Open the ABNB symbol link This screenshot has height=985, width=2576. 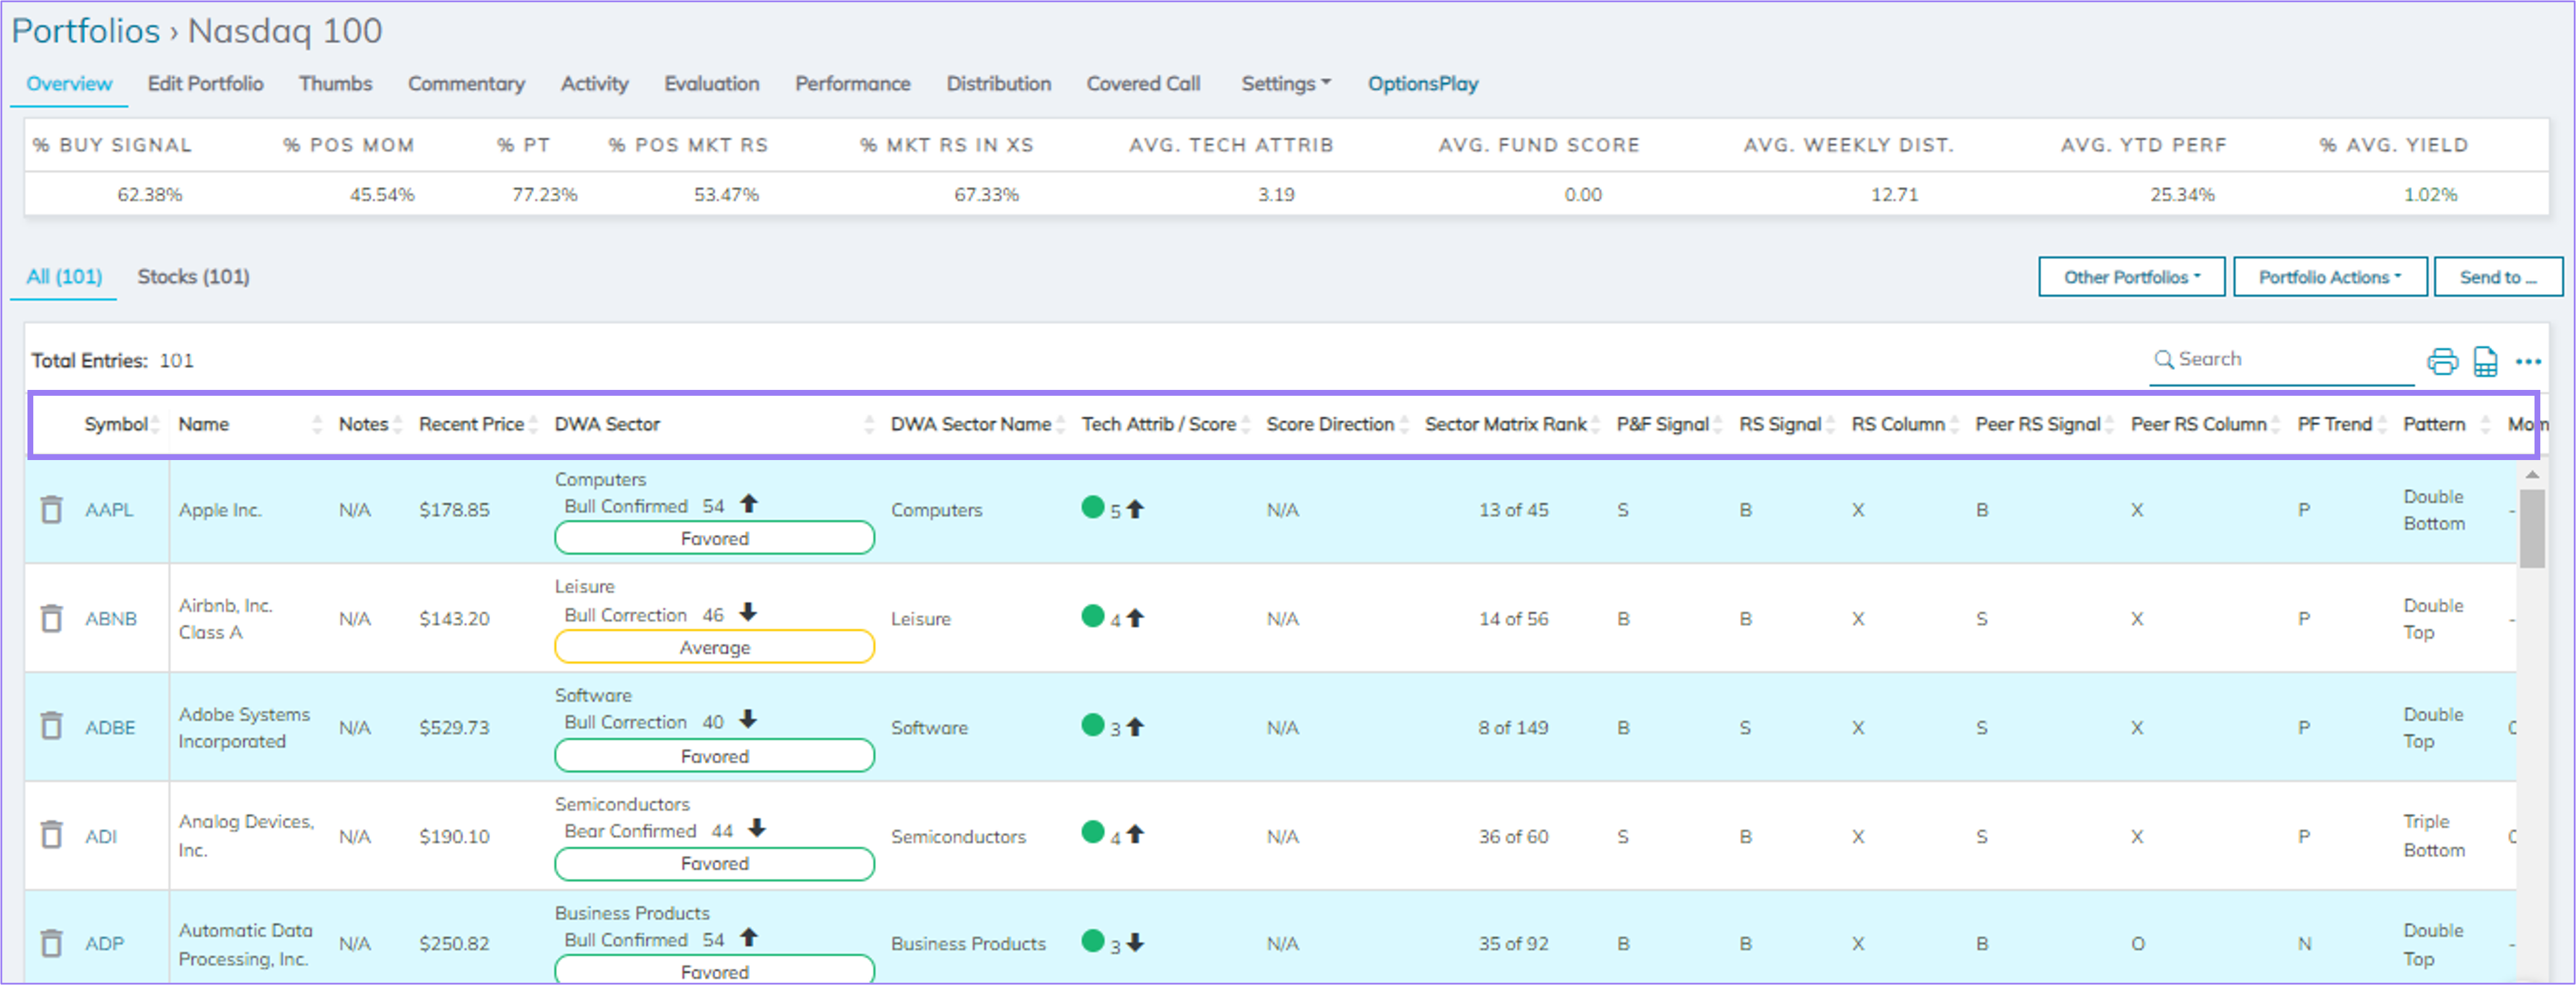110,619
